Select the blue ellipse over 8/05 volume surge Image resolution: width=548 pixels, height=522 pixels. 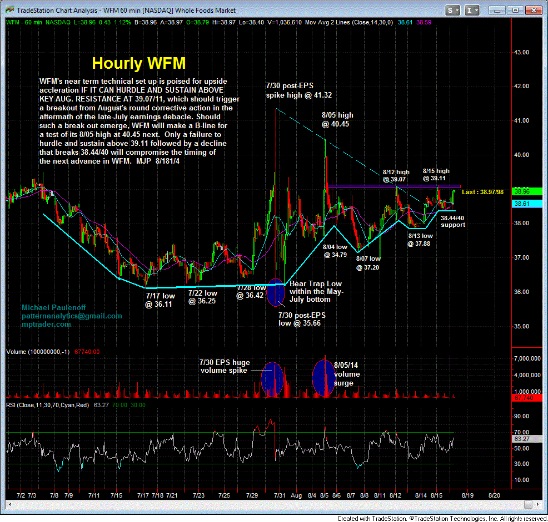323,378
